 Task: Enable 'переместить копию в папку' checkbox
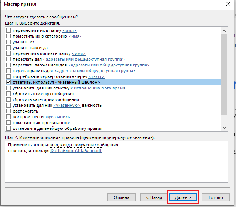point(8,53)
